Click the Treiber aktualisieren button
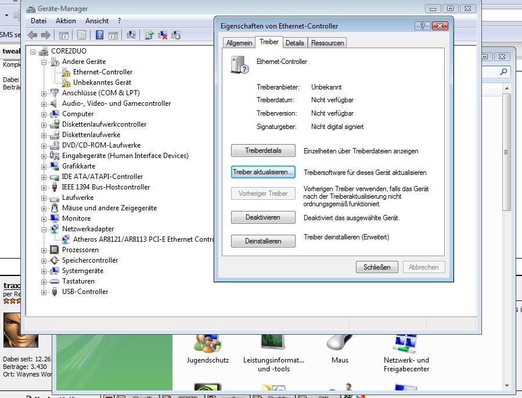522x398 pixels. pos(263,173)
